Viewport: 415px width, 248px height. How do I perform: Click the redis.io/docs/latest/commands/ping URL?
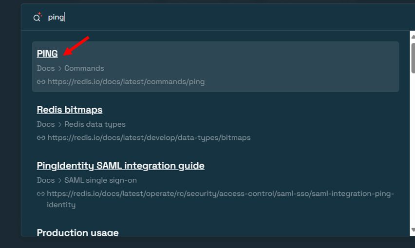tap(126, 81)
